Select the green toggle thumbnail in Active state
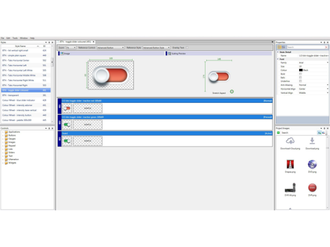Viewport: 330px width, 247px height. pos(67,141)
